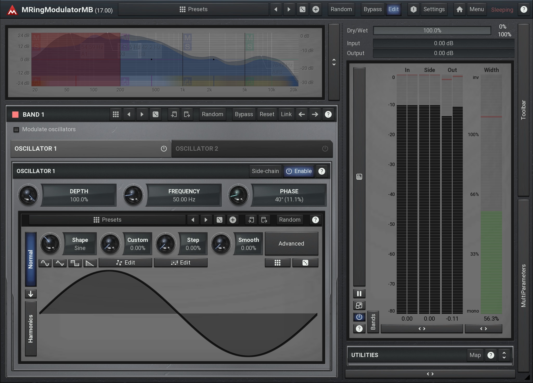Enable Modulate oscillators checkbox
This screenshot has width=533, height=383.
tap(16, 129)
